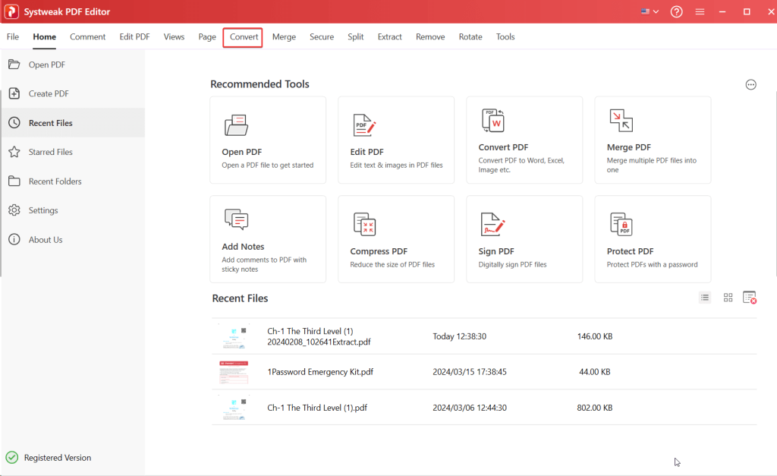Screen dimensions: 777x476
Task: Switch Recent Files to list view
Action: 705,298
